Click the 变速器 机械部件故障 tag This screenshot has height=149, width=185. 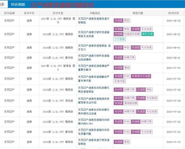pyautogui.click(x=127, y=34)
